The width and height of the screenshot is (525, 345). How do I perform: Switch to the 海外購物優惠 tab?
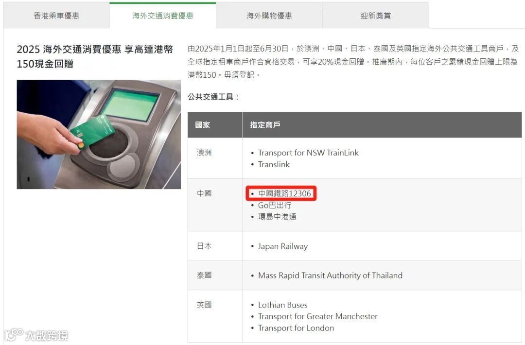point(269,16)
